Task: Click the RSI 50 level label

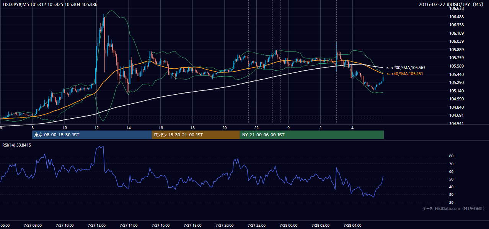Action: [x=452, y=179]
